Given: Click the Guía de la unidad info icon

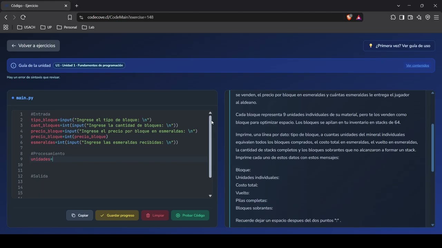Looking at the screenshot, I should click(x=13, y=65).
